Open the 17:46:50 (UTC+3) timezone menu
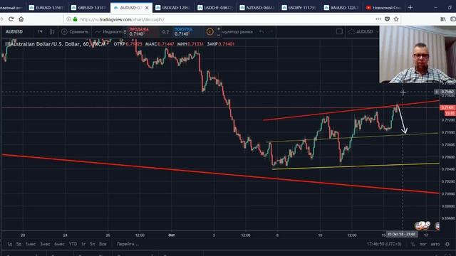The width and height of the screenshot is (456, 256). point(384,244)
